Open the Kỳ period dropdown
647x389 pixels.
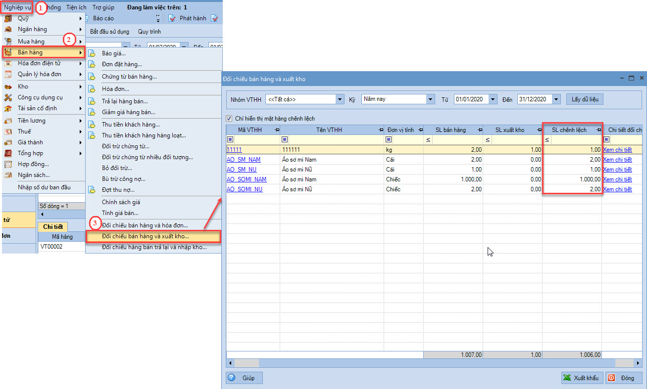(431, 99)
